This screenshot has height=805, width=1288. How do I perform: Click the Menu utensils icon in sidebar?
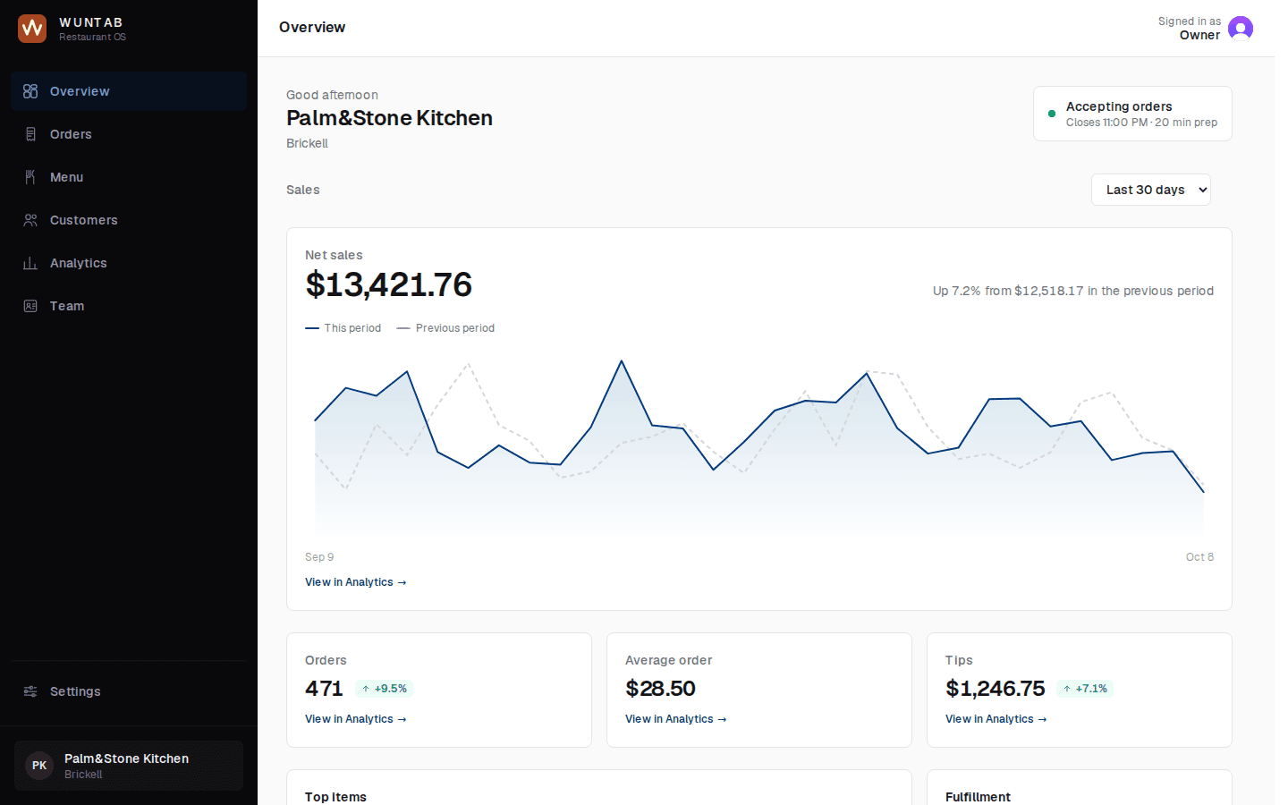coord(30,177)
